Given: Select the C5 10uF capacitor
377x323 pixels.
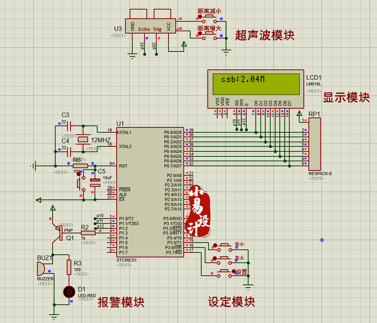Looking at the screenshot, I should click(x=95, y=183).
